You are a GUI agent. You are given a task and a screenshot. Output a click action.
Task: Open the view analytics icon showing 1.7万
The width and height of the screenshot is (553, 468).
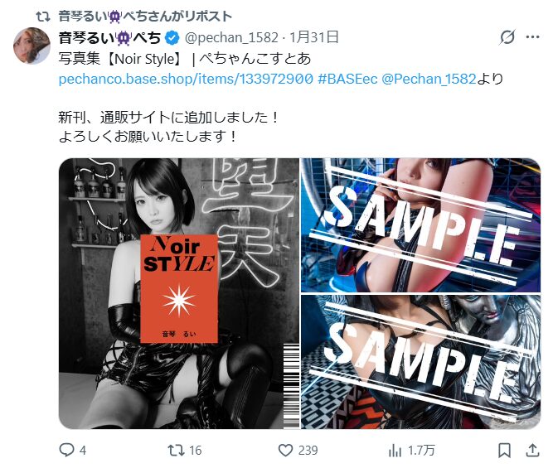click(x=395, y=450)
